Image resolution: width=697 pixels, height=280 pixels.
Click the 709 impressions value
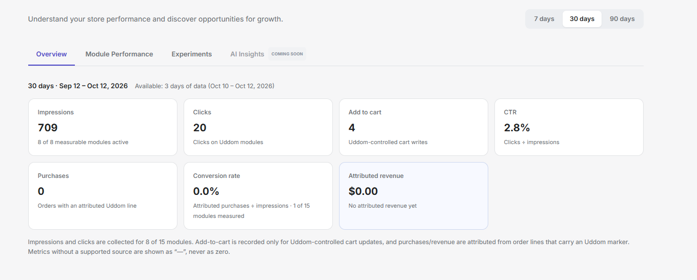(48, 128)
